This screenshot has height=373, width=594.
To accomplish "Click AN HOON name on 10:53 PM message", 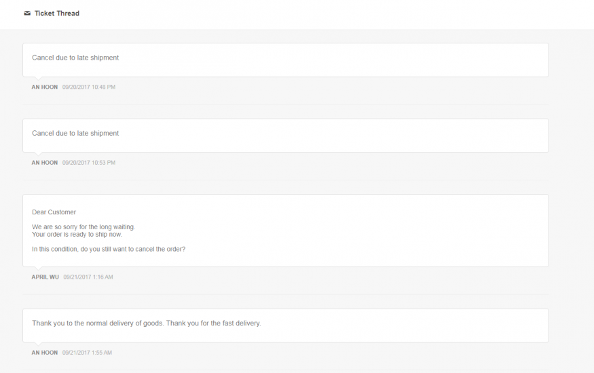I will point(45,163).
